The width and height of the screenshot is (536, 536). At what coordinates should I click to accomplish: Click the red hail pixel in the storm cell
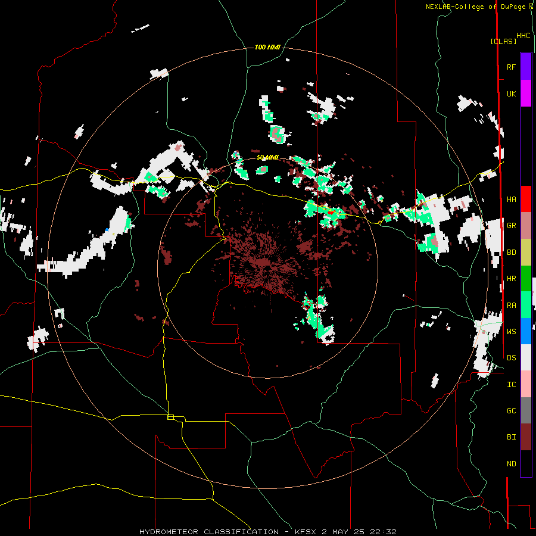coord(330,213)
